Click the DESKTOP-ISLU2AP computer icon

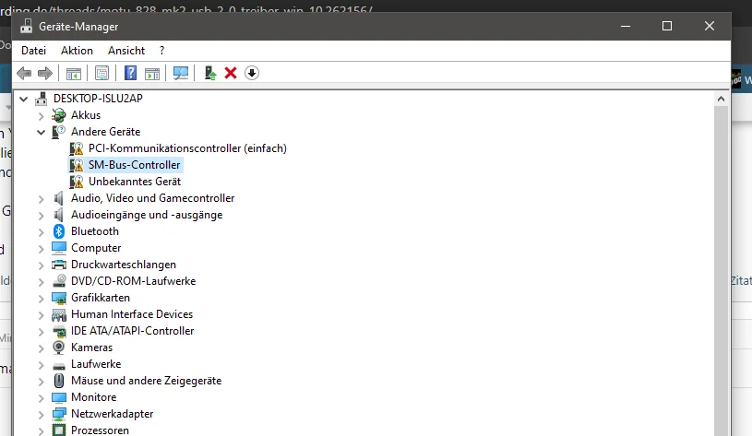[42, 99]
